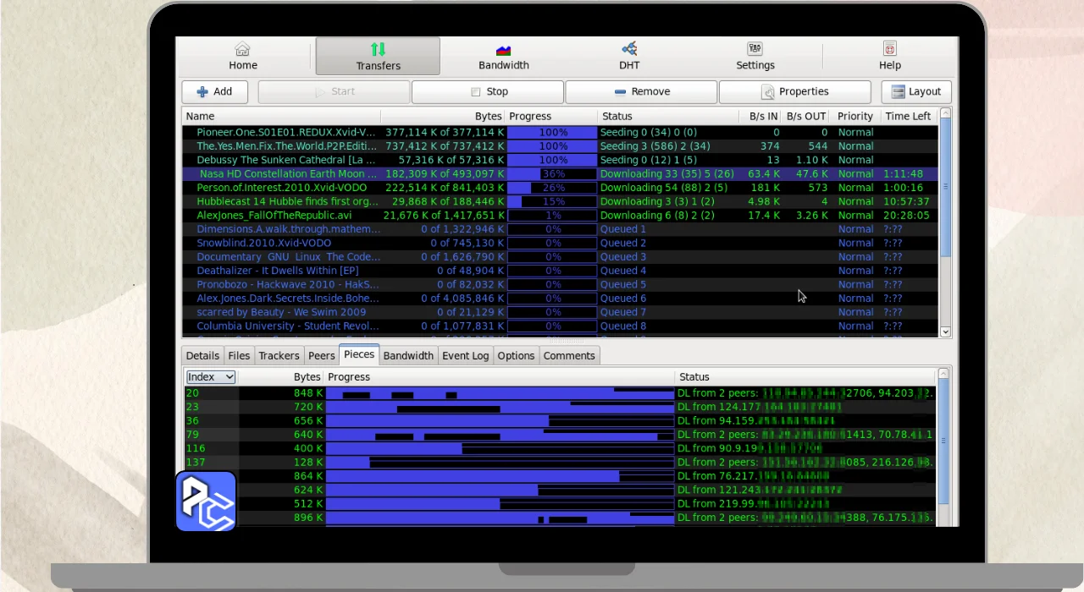Screen dimensions: 1084x592
Task: Open the Settings panel icon
Action: (755, 49)
